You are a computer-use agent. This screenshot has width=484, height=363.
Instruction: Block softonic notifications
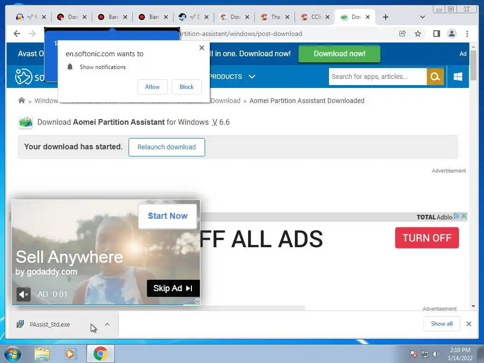[186, 87]
